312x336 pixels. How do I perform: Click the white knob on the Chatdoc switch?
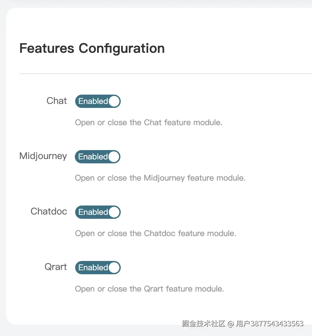click(x=114, y=212)
